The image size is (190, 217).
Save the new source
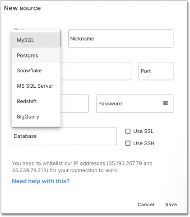[x=171, y=204]
